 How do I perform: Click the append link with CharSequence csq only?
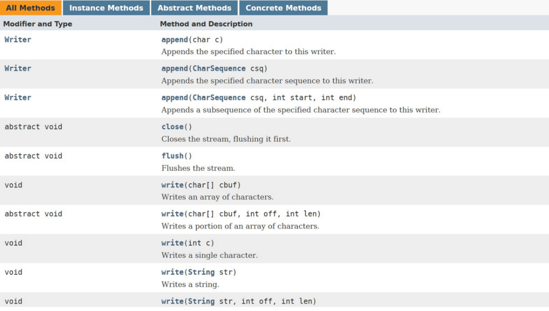point(175,69)
